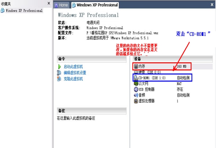Click the clone VM icon
The height and width of the screenshot is (148, 216).
pyautogui.click(x=59, y=79)
